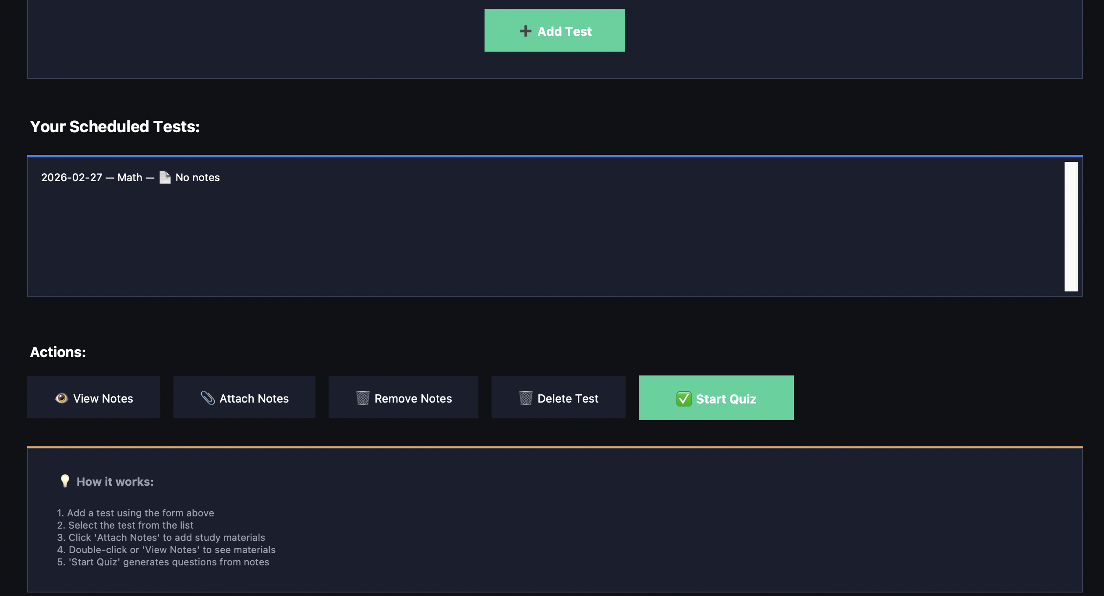Click the document icon beside No notes
The height and width of the screenshot is (596, 1104).
click(165, 177)
